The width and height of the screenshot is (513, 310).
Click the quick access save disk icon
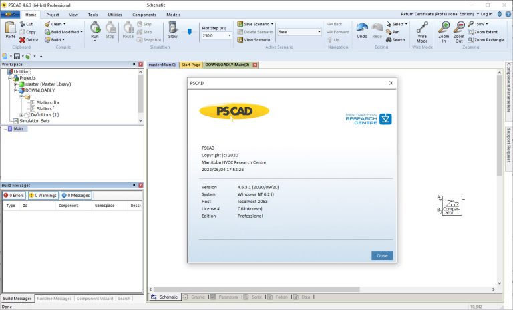pos(17,56)
